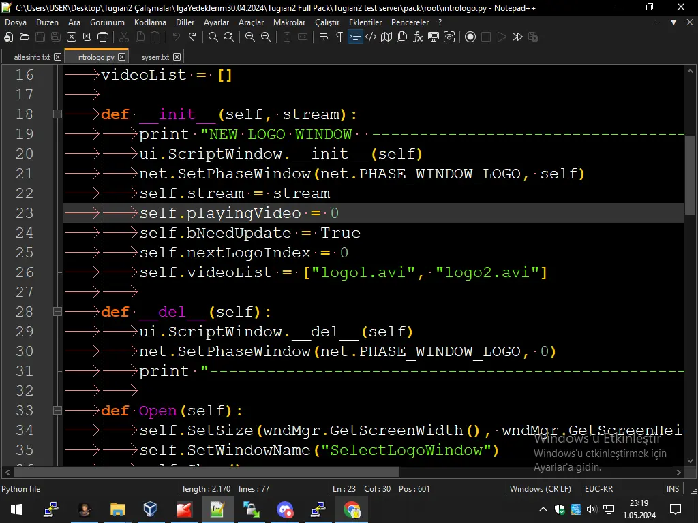Switch INS overwrite mode in status bar
The width and height of the screenshot is (698, 523).
click(x=672, y=488)
